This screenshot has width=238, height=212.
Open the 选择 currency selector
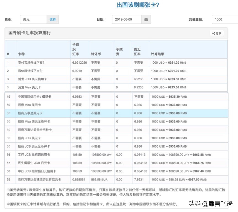point(52,19)
